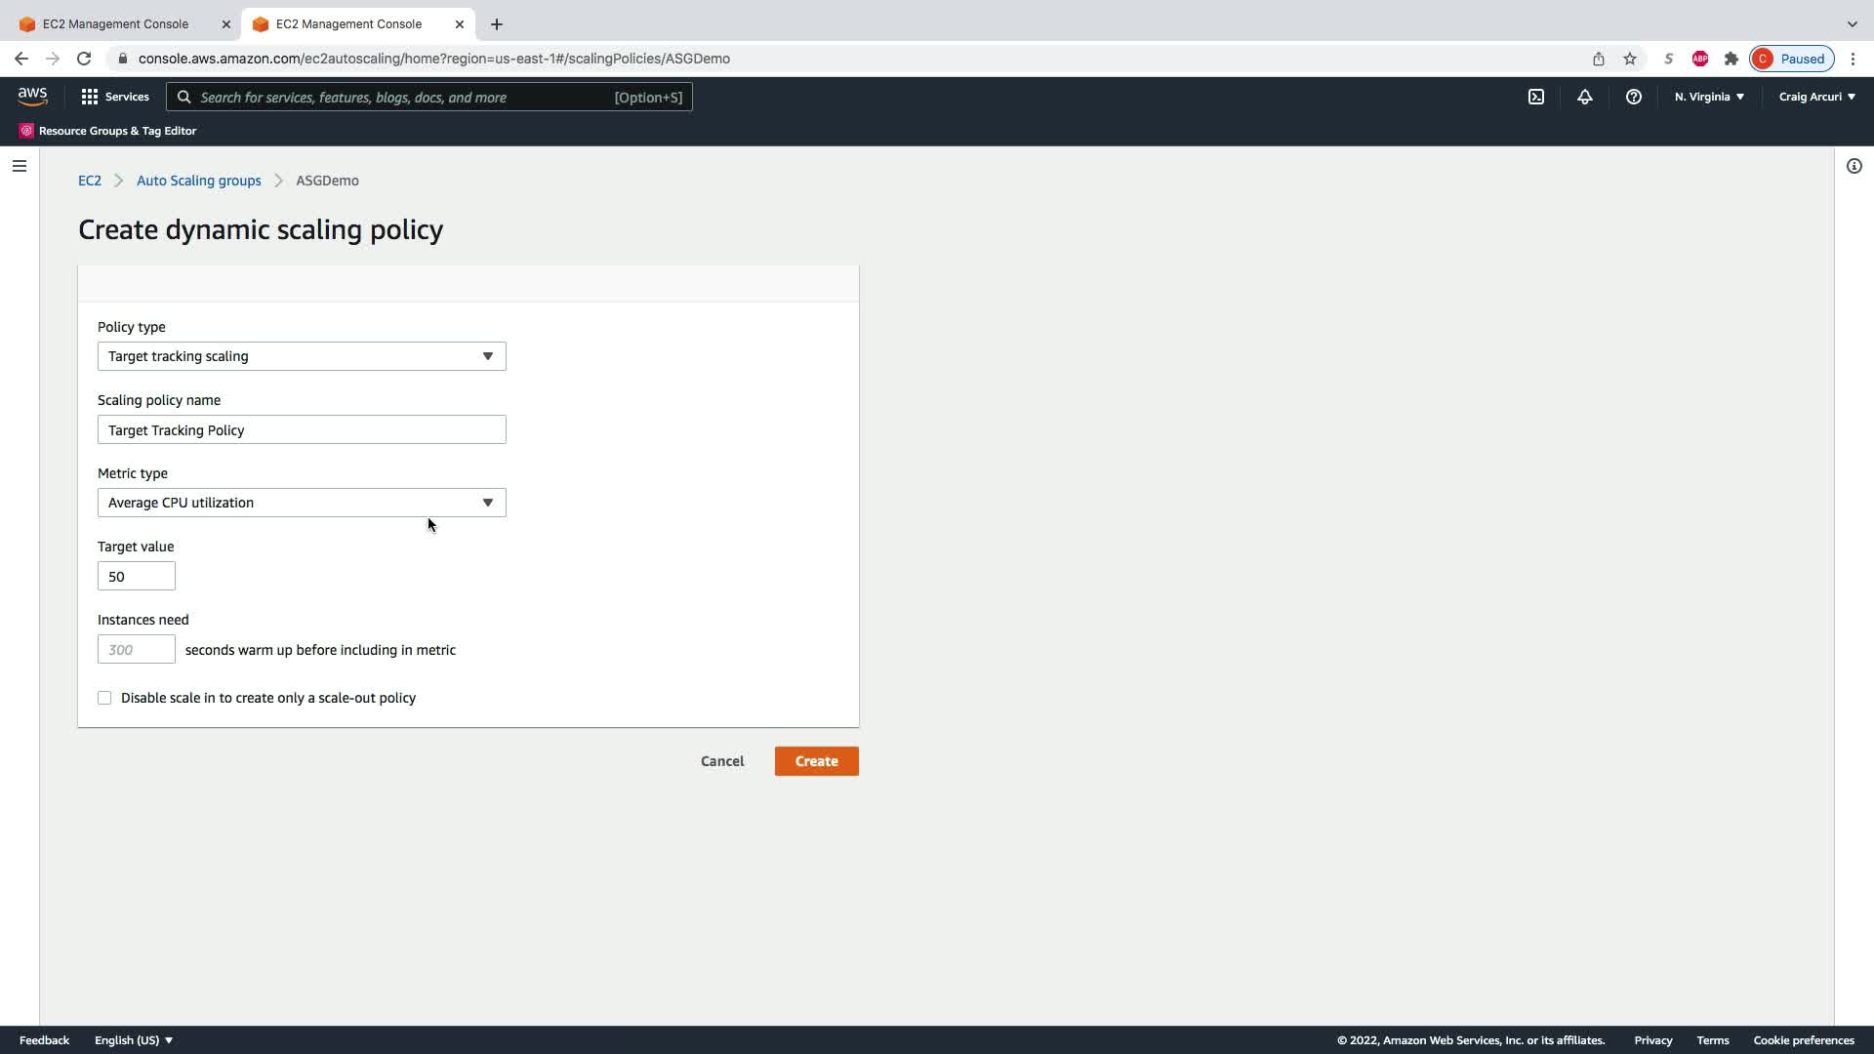
Task: Open AWS CloudShell icon in top bar
Action: [1536, 97]
